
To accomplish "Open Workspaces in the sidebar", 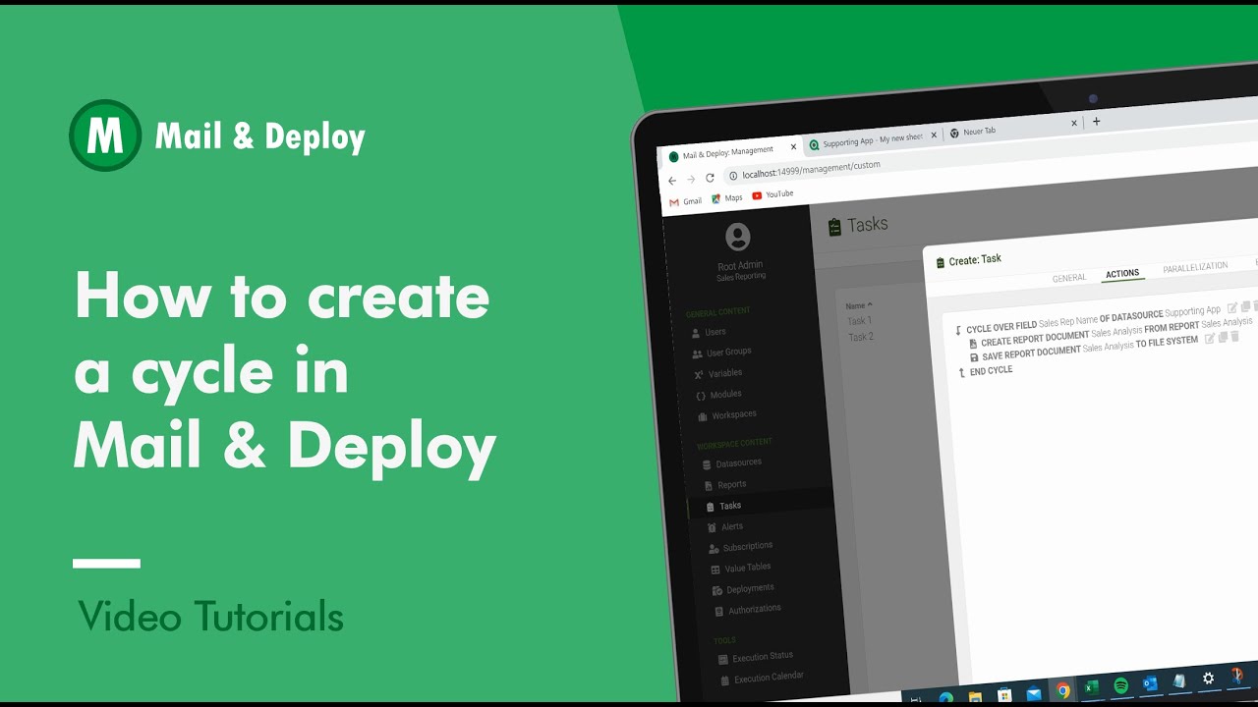I will [x=727, y=415].
